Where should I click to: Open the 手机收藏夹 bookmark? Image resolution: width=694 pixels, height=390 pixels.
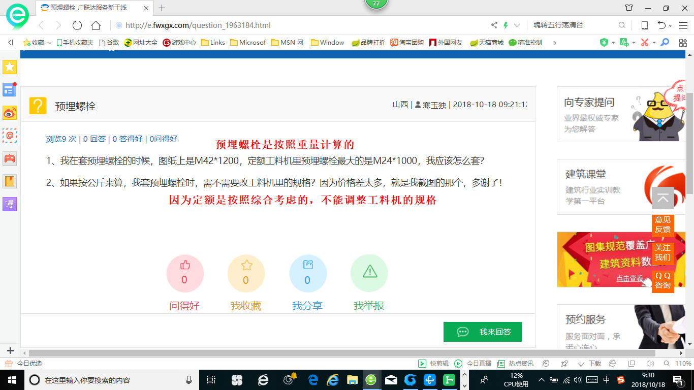tap(75, 43)
